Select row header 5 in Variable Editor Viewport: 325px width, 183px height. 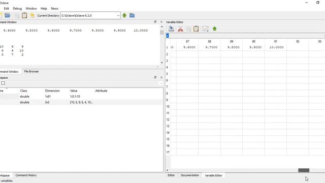[x=168, y=74]
